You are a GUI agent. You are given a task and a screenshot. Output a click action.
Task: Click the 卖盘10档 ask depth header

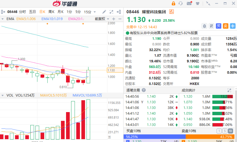pos(189,131)
